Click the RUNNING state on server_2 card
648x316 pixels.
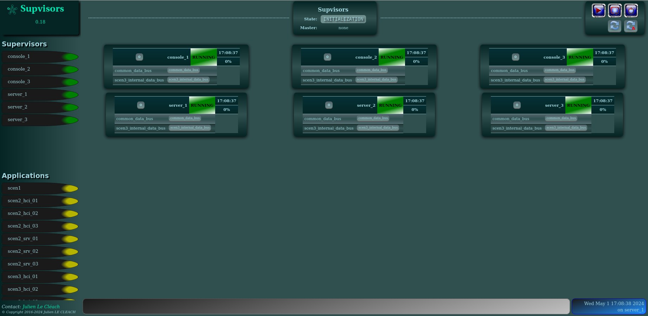click(390, 105)
